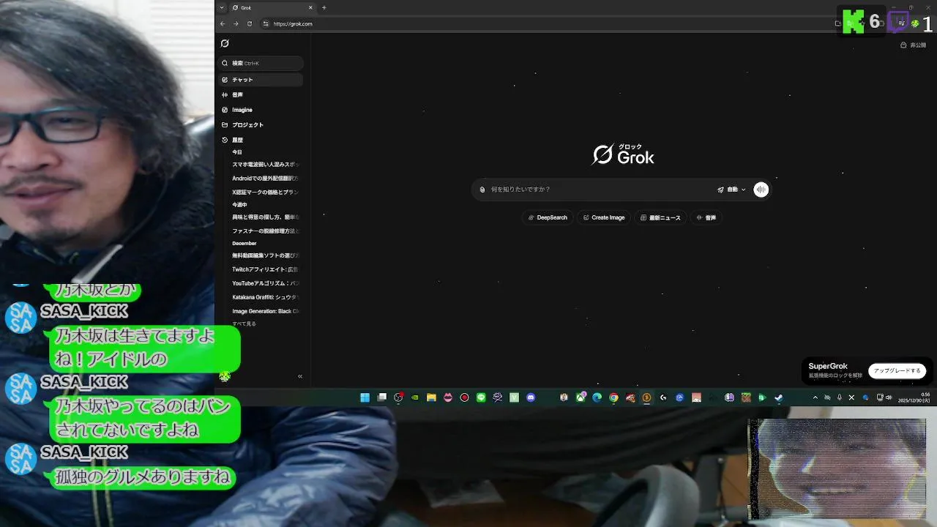937x527 pixels.
Task: Open Task View on taskbar
Action: (x=381, y=397)
